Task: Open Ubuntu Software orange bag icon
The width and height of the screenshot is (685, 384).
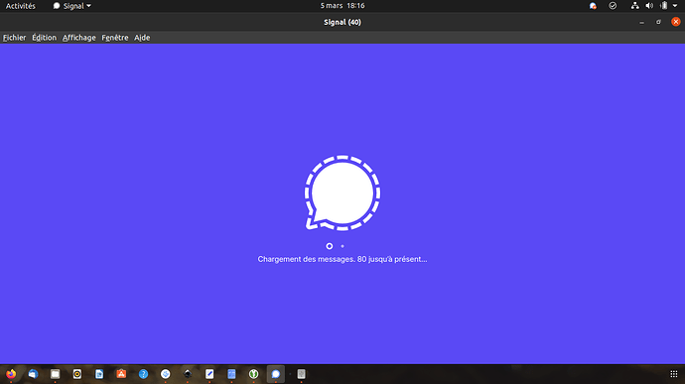Action: coord(121,374)
